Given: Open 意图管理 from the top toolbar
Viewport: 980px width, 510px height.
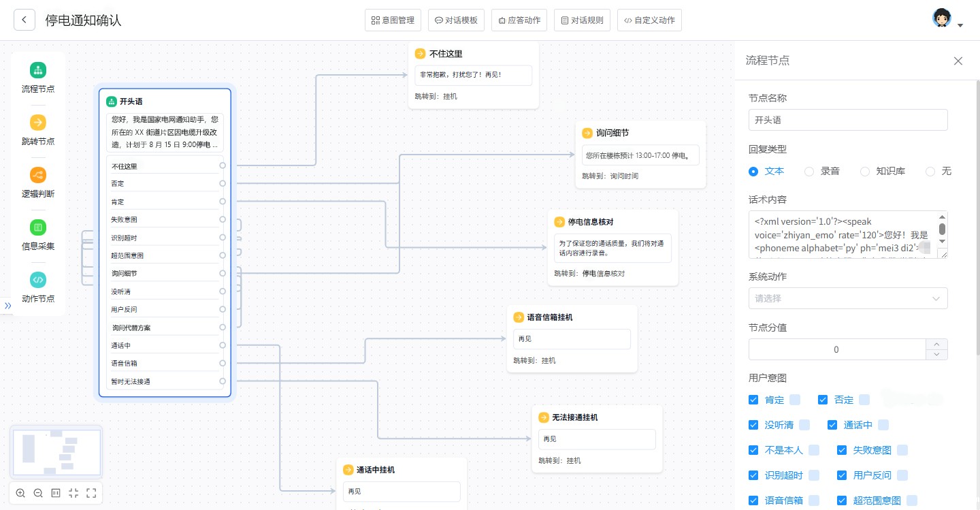Looking at the screenshot, I should [x=393, y=20].
